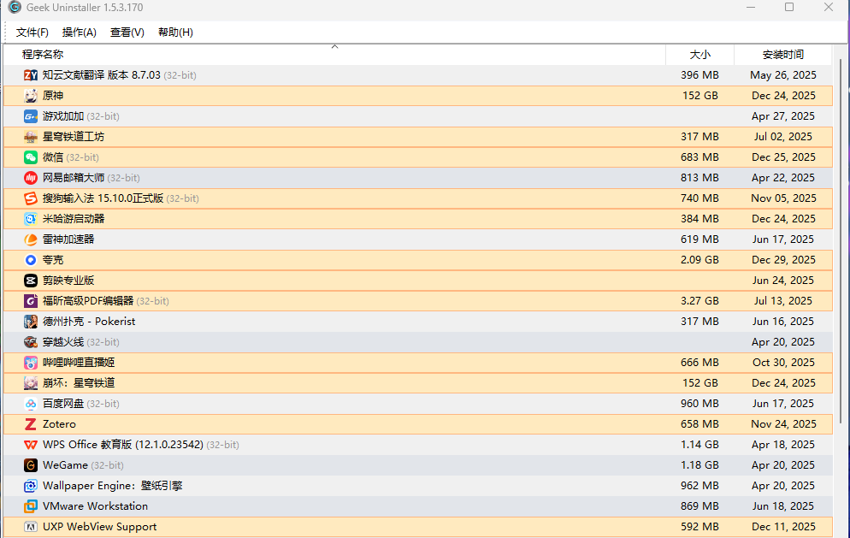This screenshot has width=850, height=538.
Task: Click the May 26, 2025 install date
Action: coord(783,75)
